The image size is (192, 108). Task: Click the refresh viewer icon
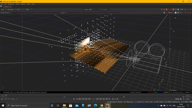(173, 9)
